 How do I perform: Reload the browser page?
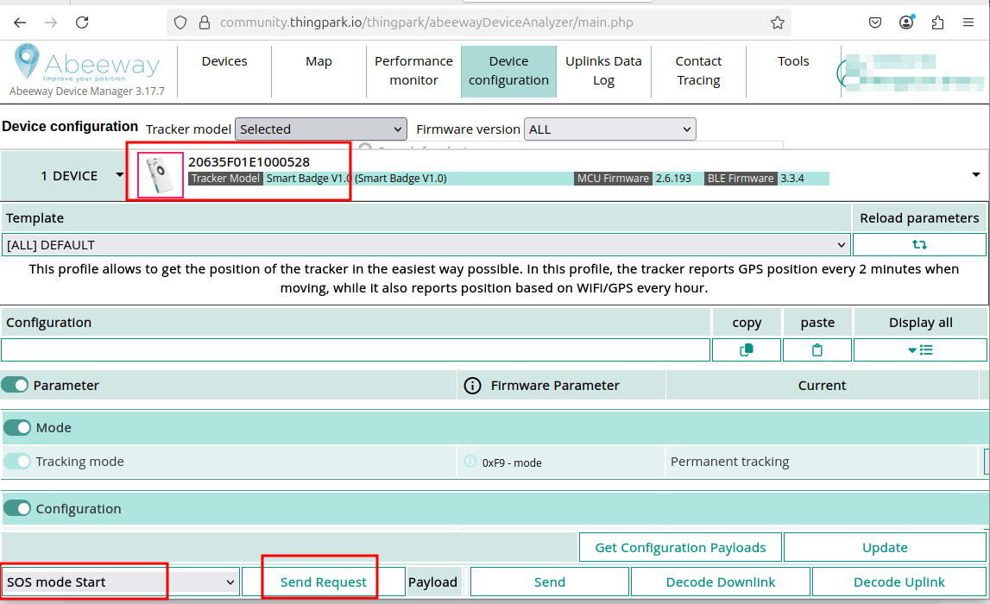(82, 22)
